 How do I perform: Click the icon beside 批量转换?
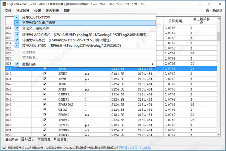pos(17,64)
